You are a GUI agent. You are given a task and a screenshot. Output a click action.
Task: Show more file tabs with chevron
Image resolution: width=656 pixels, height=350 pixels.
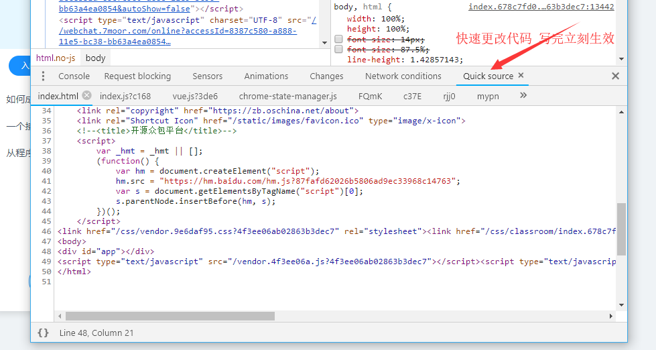click(x=523, y=95)
